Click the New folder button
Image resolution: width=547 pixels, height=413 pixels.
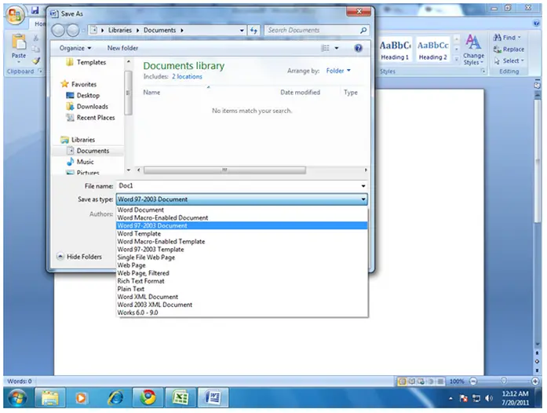click(122, 48)
